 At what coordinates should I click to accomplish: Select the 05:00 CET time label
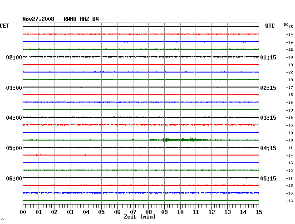(14, 148)
